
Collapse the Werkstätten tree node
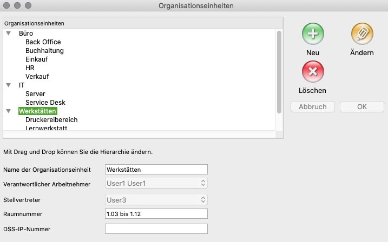tap(9, 111)
